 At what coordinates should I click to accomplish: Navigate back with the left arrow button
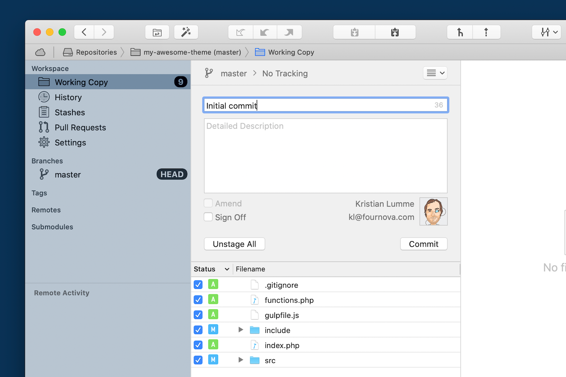[x=84, y=32]
